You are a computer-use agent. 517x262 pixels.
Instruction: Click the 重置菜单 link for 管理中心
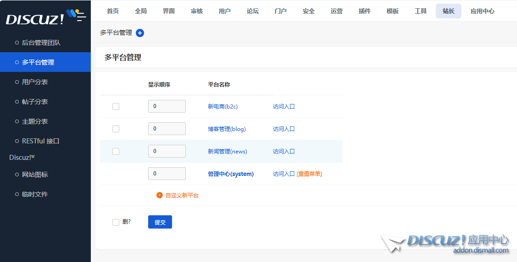309,174
